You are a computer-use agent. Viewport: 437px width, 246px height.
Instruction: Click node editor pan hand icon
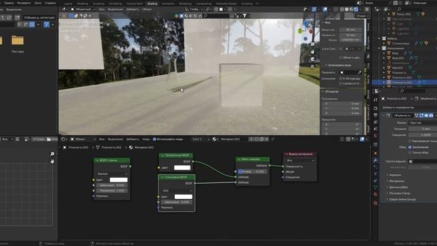[x=52, y=161]
